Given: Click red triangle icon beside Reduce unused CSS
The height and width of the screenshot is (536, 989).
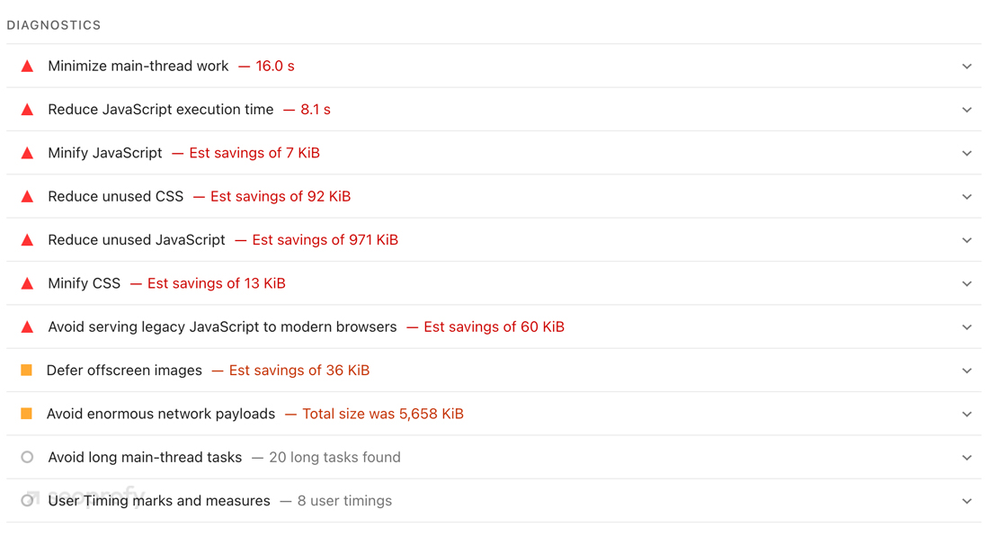Looking at the screenshot, I should 27,196.
